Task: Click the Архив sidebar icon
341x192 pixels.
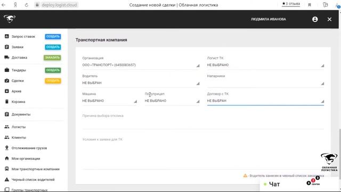Action: 7,91
